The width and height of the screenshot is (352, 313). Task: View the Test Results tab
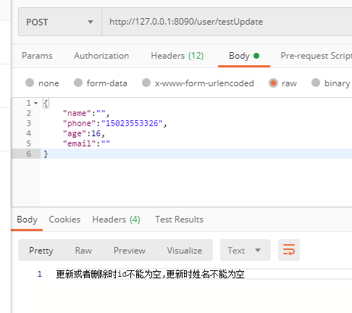click(x=179, y=220)
